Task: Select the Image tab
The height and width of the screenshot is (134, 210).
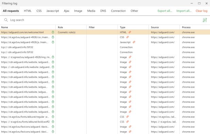Action: pyautogui.click(x=78, y=11)
